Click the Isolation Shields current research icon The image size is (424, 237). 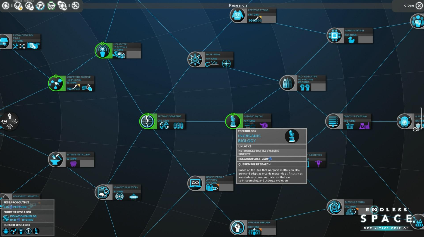6,218
